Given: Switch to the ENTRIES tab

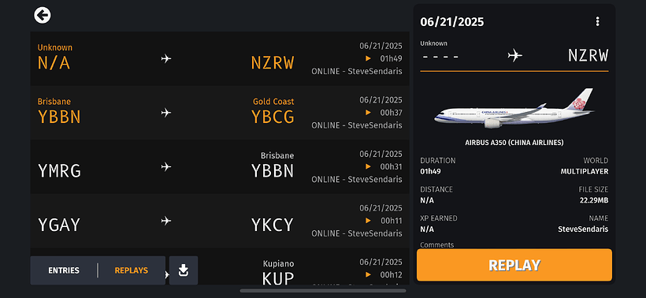Looking at the screenshot, I should click(x=64, y=270).
